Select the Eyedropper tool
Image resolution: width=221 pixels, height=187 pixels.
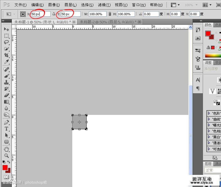click(x=6, y=62)
